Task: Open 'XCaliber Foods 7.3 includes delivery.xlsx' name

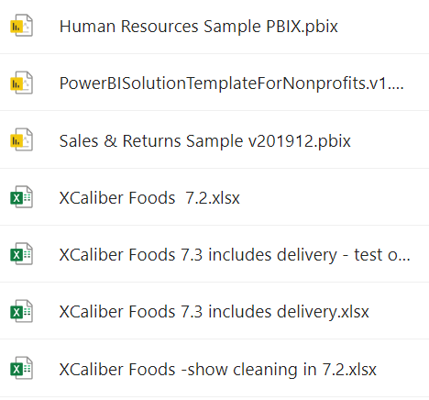Action: (x=214, y=312)
